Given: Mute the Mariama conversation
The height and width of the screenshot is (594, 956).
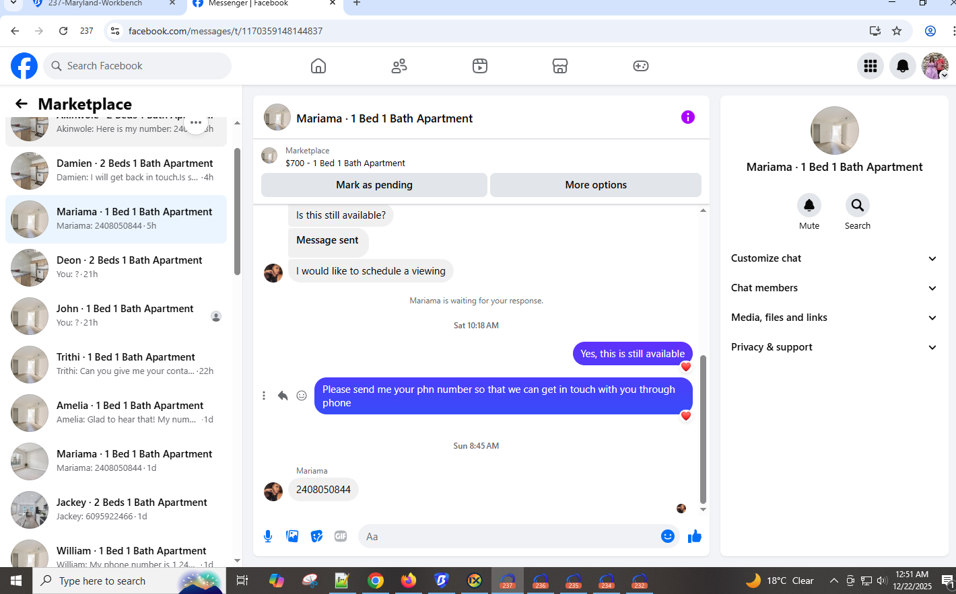Looking at the screenshot, I should [x=809, y=205].
